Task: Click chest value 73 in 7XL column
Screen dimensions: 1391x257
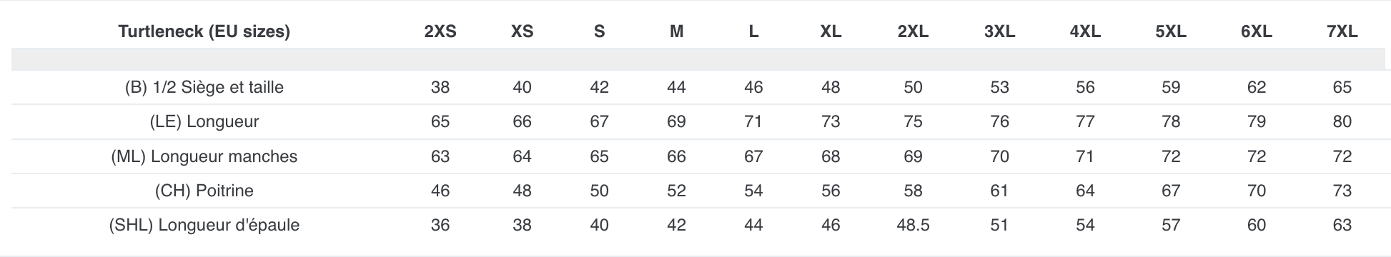Action: (1342, 191)
